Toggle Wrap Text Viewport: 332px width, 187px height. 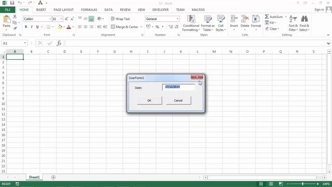click(x=120, y=19)
